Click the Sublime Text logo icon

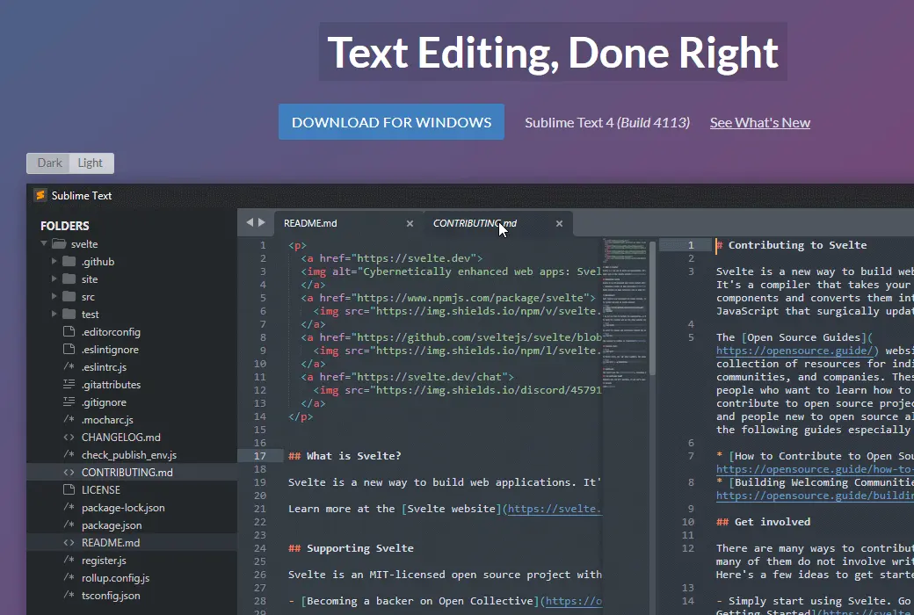[40, 195]
